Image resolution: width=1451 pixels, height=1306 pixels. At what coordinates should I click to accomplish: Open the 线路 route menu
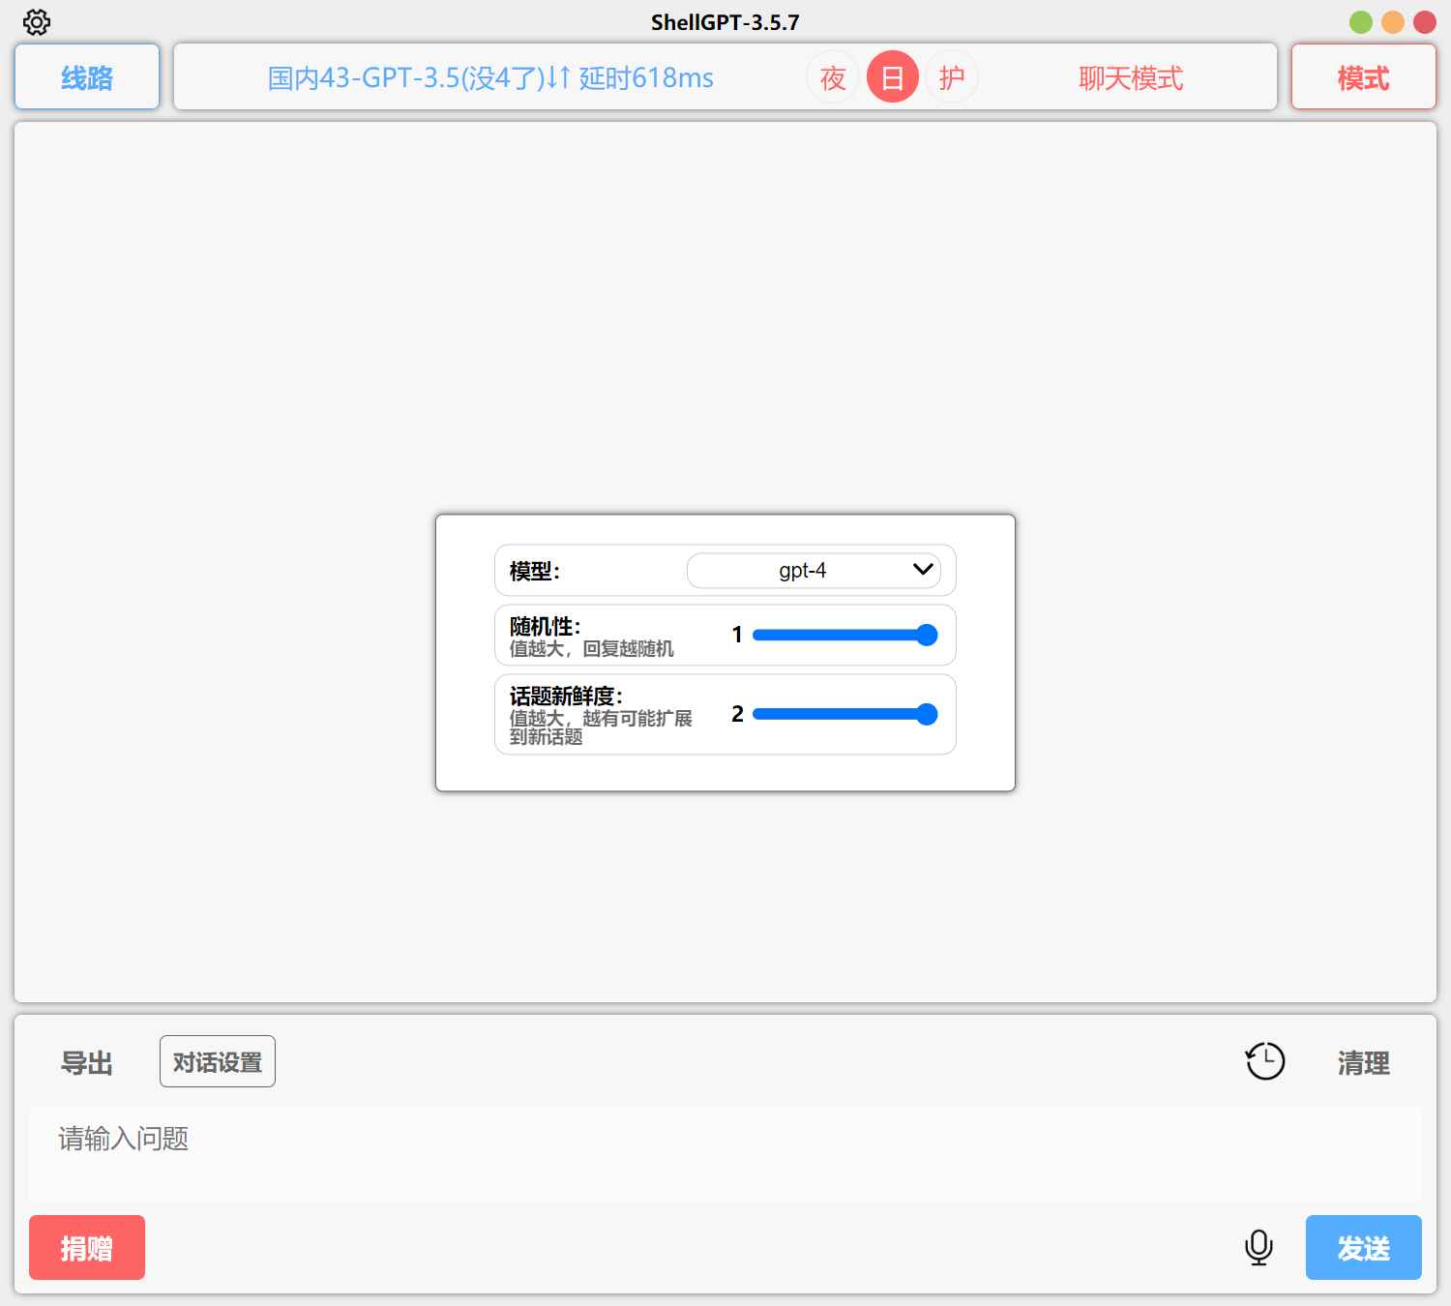[x=86, y=77]
